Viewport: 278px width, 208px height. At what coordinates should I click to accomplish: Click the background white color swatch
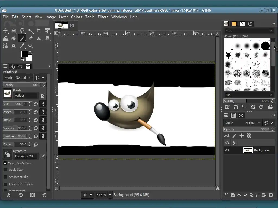[29, 58]
